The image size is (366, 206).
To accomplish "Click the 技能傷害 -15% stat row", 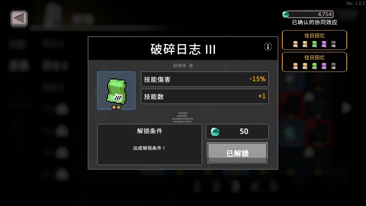I will pyautogui.click(x=205, y=79).
